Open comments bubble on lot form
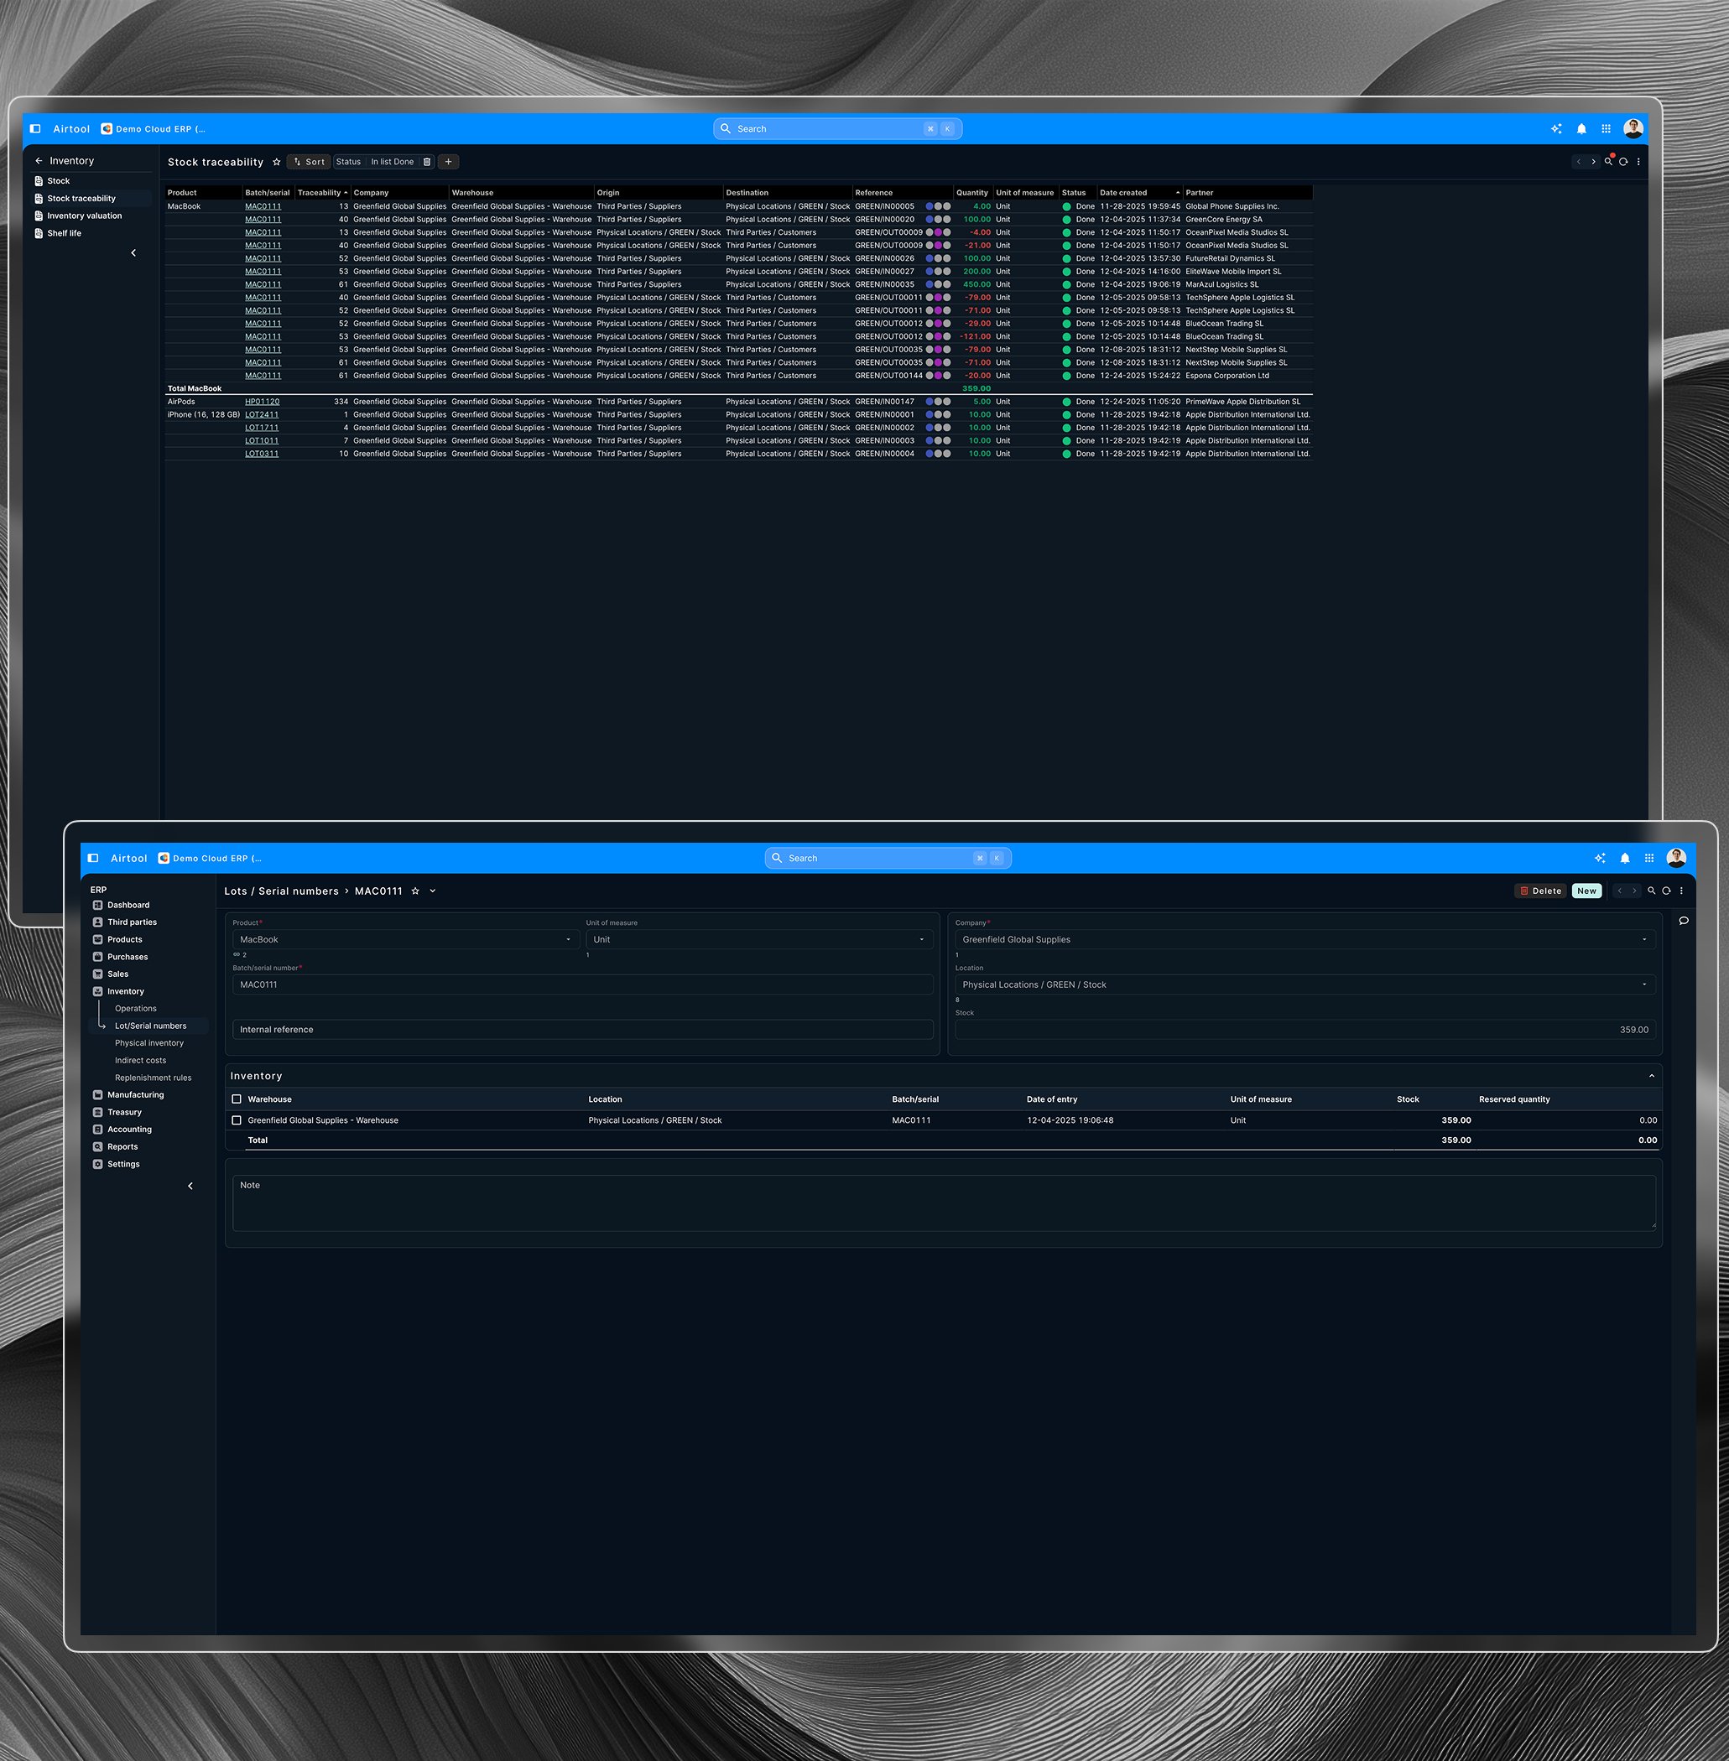 pyautogui.click(x=1684, y=921)
